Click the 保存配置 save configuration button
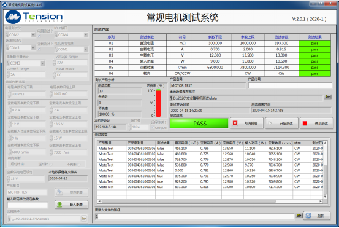The width and height of the screenshot is (339, 228). [x=72, y=192]
